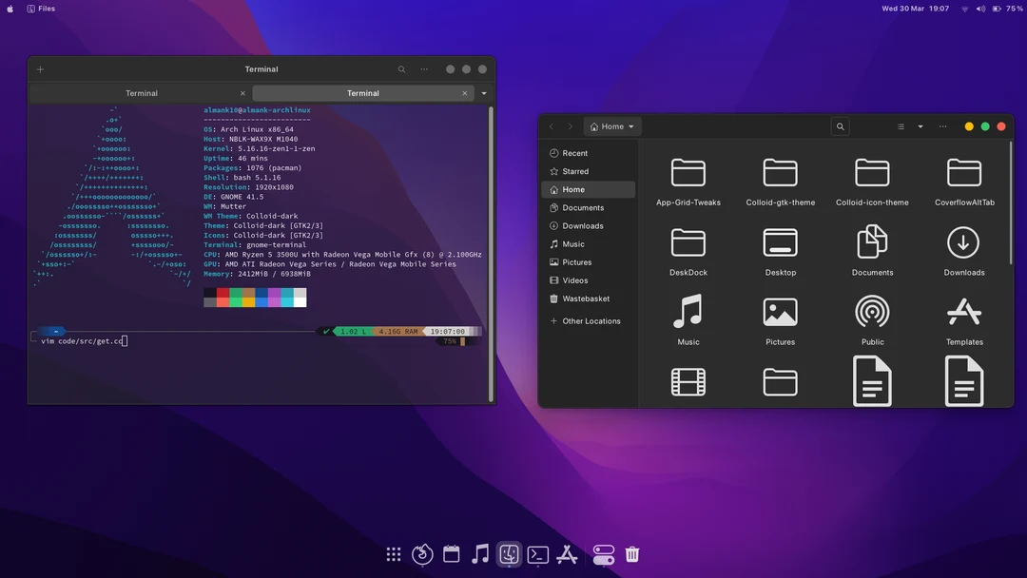Launch Firefox from the dock
This screenshot has width=1027, height=578.
click(422, 553)
